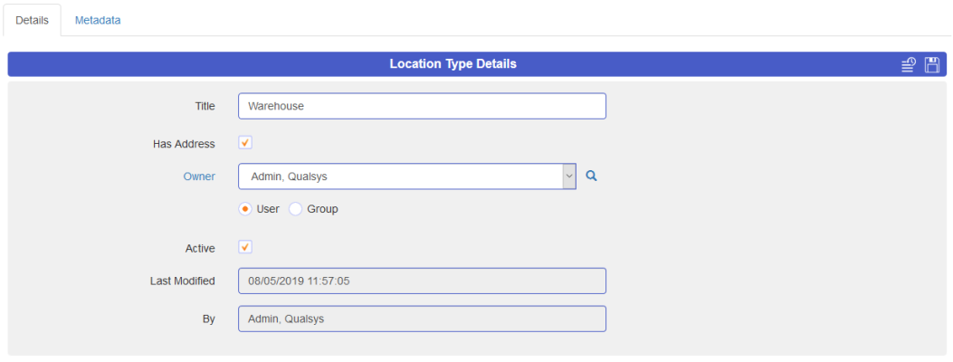Viewport: 953px width, 362px height.
Task: Select the Group radio button
Action: 295,209
